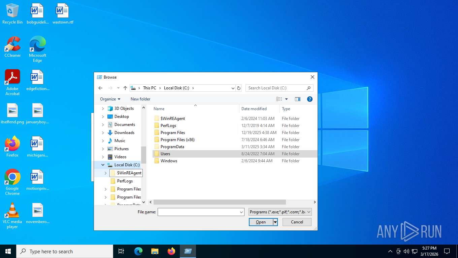Open wastown.rtf desktop file
The width and height of the screenshot is (458, 258).
coord(63,14)
